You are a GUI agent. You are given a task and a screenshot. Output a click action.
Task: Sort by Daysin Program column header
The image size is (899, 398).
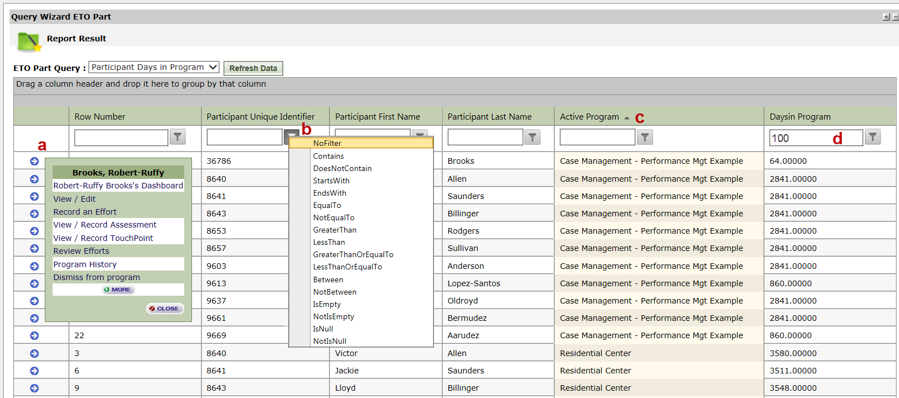(x=800, y=117)
